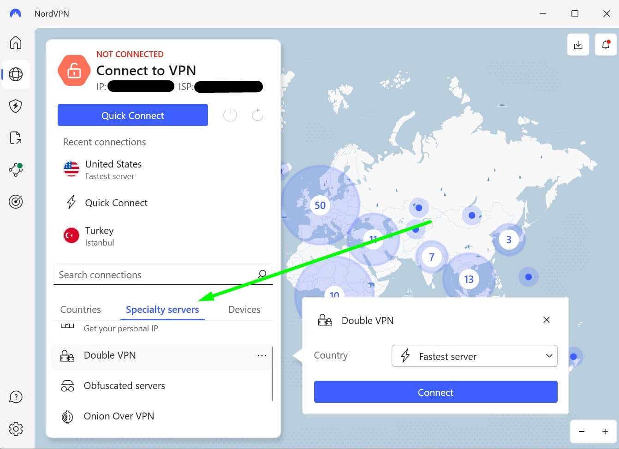The width and height of the screenshot is (619, 449).
Task: Open the Settings gear icon
Action: 16,429
